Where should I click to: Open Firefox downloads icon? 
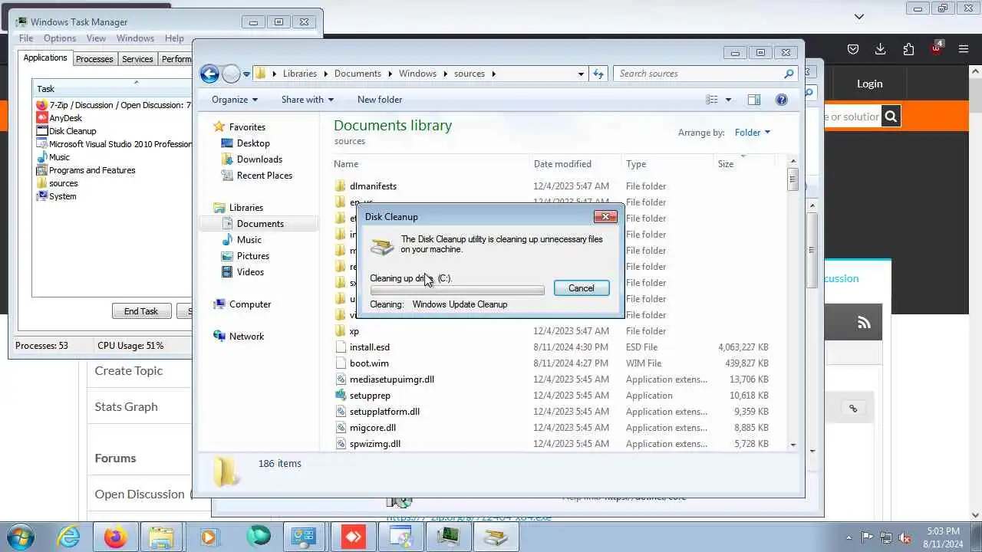[x=881, y=49]
